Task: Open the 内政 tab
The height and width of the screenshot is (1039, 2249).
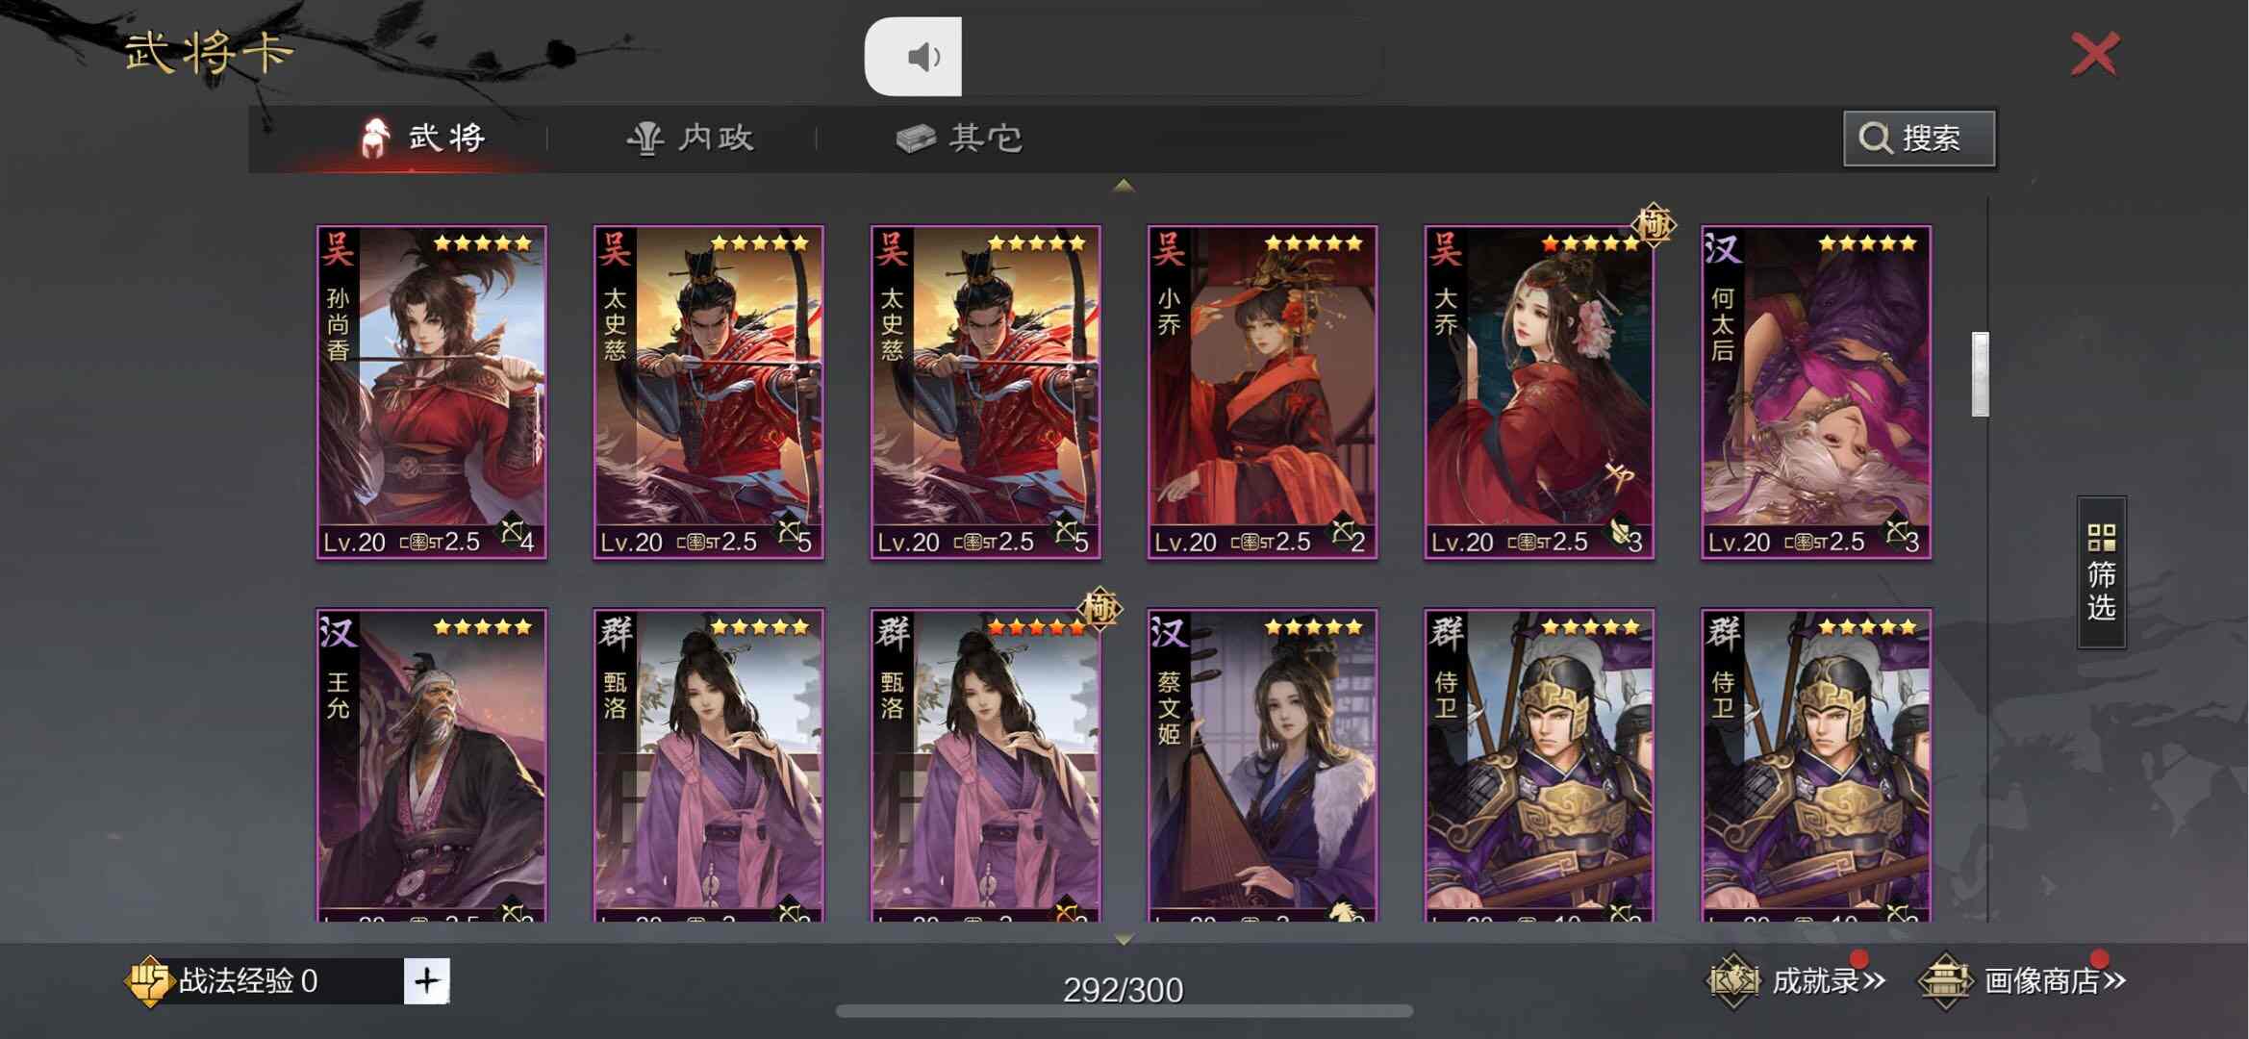Action: tap(690, 139)
